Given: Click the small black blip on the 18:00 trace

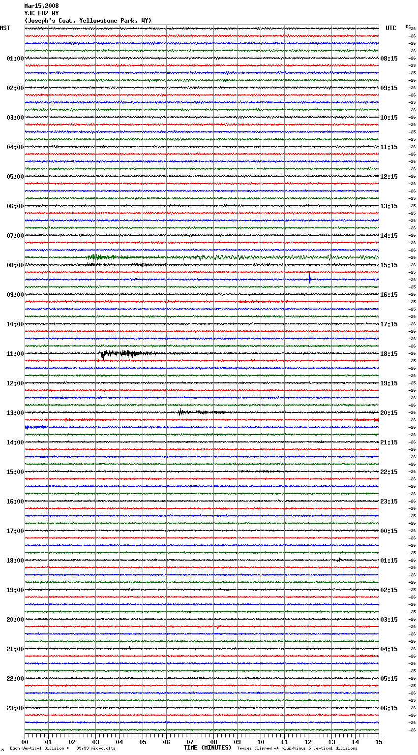Looking at the screenshot, I should click(x=339, y=560).
